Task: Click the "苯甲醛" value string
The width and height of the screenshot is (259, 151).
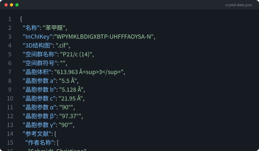Action: 54,28
